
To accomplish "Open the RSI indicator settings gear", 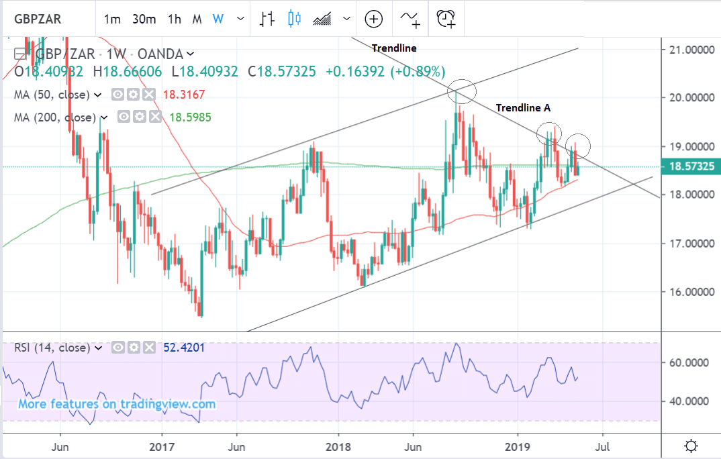I will point(135,348).
